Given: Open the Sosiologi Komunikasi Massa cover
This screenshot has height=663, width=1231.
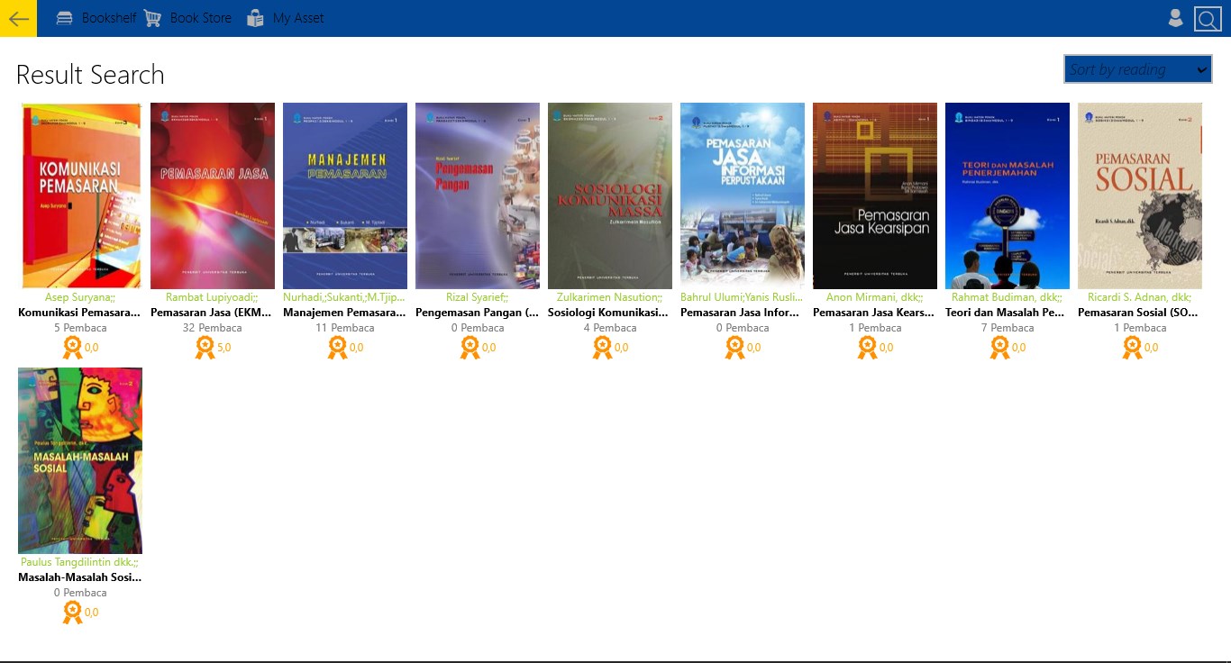Looking at the screenshot, I should [x=609, y=195].
